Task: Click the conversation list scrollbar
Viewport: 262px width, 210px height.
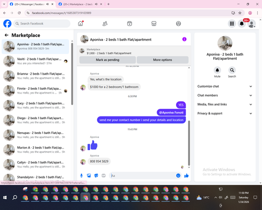Action: (72, 74)
